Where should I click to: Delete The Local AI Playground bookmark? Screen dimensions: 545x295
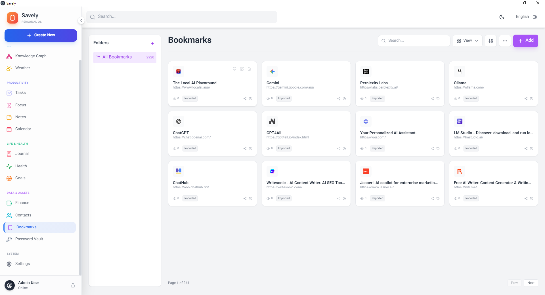[249, 69]
